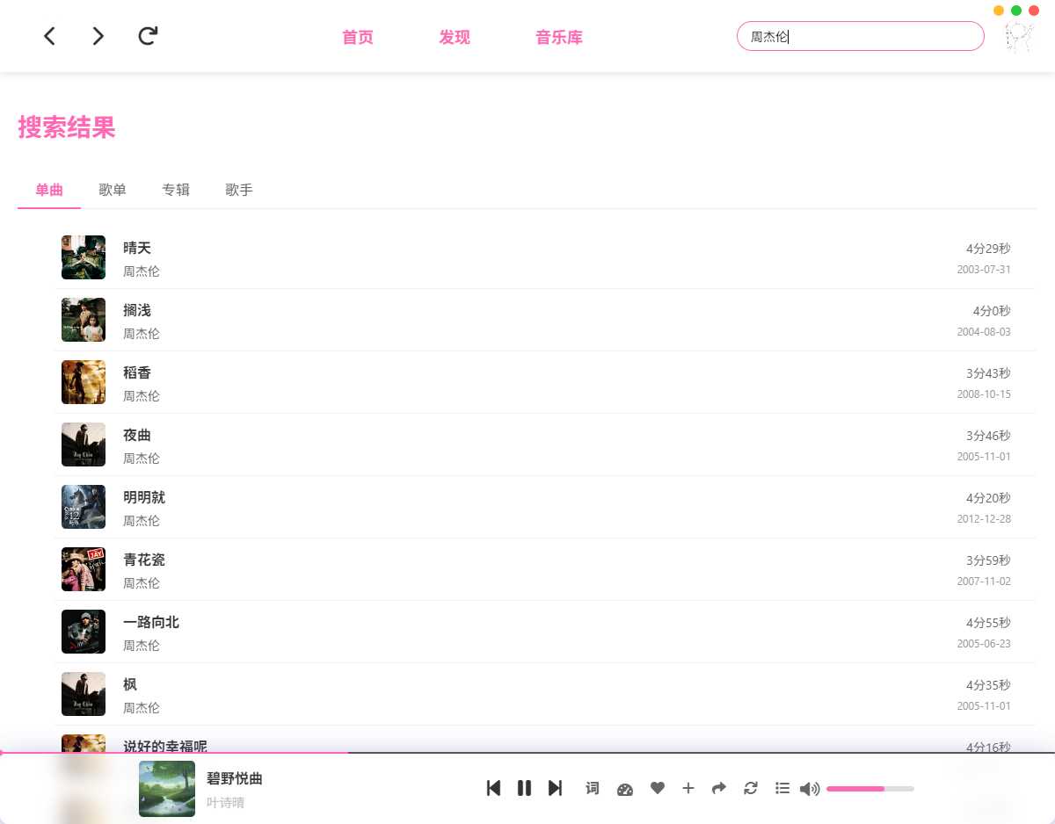Share the currently playing song
This screenshot has height=824, width=1055.
click(x=719, y=788)
